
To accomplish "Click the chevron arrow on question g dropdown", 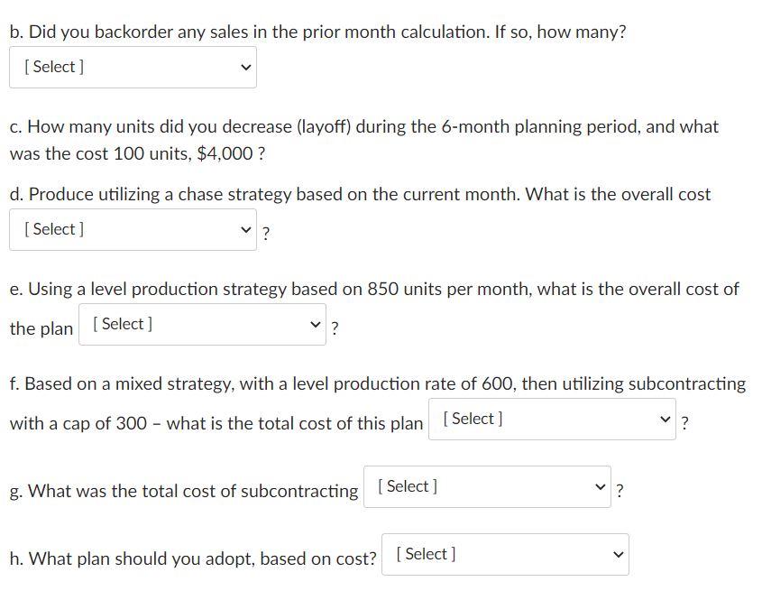I will [600, 486].
